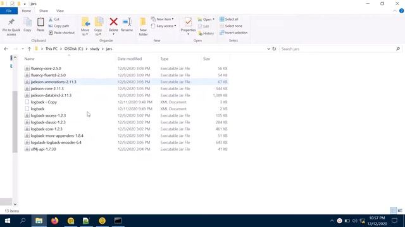The height and width of the screenshot is (227, 405).
Task: Pin folder to Quick access
Action: (11, 26)
